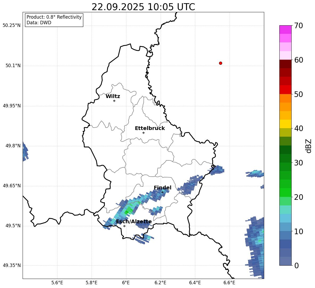Image resolution: width=315 pixels, height=288 pixels.
Task: Click the 30 colorbar tick label
Action: coord(299,163)
